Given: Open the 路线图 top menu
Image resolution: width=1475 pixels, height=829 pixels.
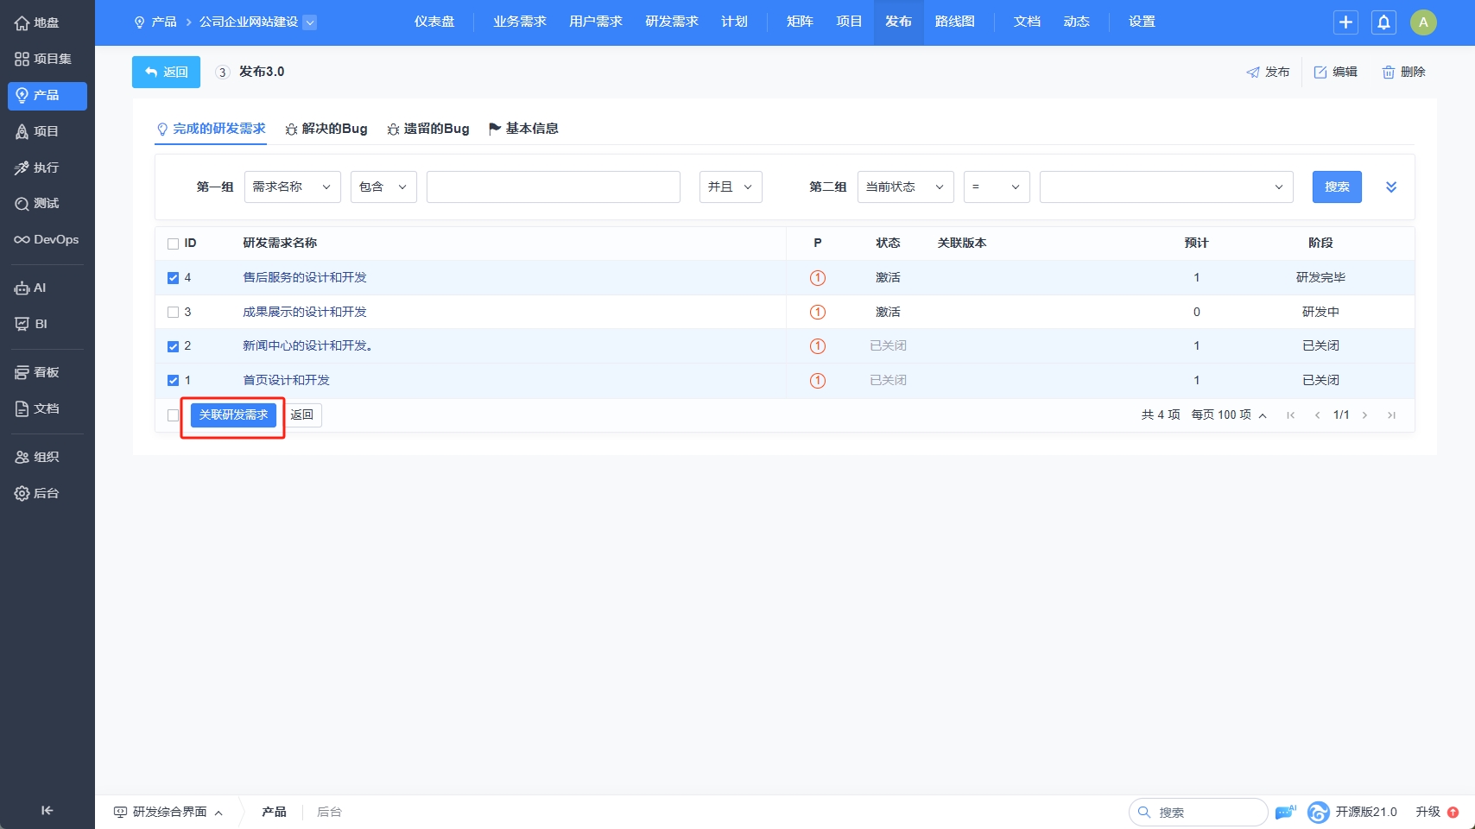Looking at the screenshot, I should [954, 22].
